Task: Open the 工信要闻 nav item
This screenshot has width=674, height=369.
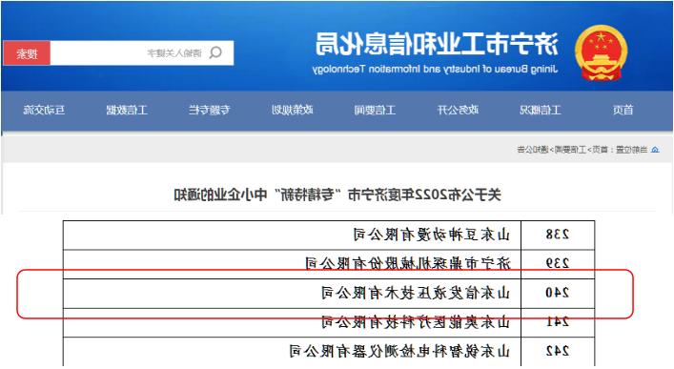Action: coord(375,111)
